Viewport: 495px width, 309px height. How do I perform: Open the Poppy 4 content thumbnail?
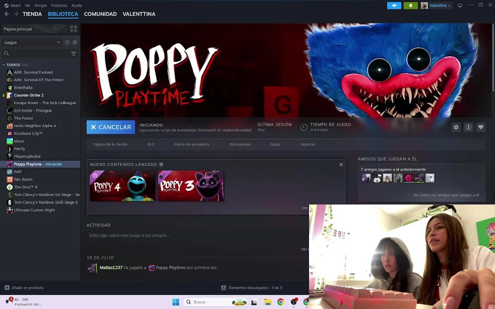(122, 186)
